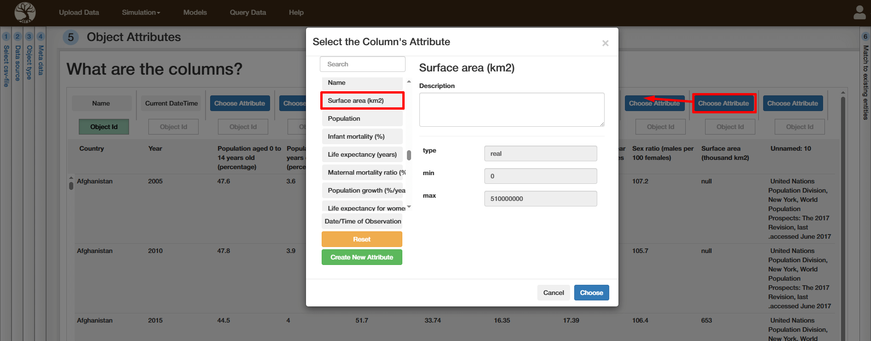Toggle Object Id under Unnamed: 10 column
This screenshot has height=341, width=871.
tap(799, 127)
